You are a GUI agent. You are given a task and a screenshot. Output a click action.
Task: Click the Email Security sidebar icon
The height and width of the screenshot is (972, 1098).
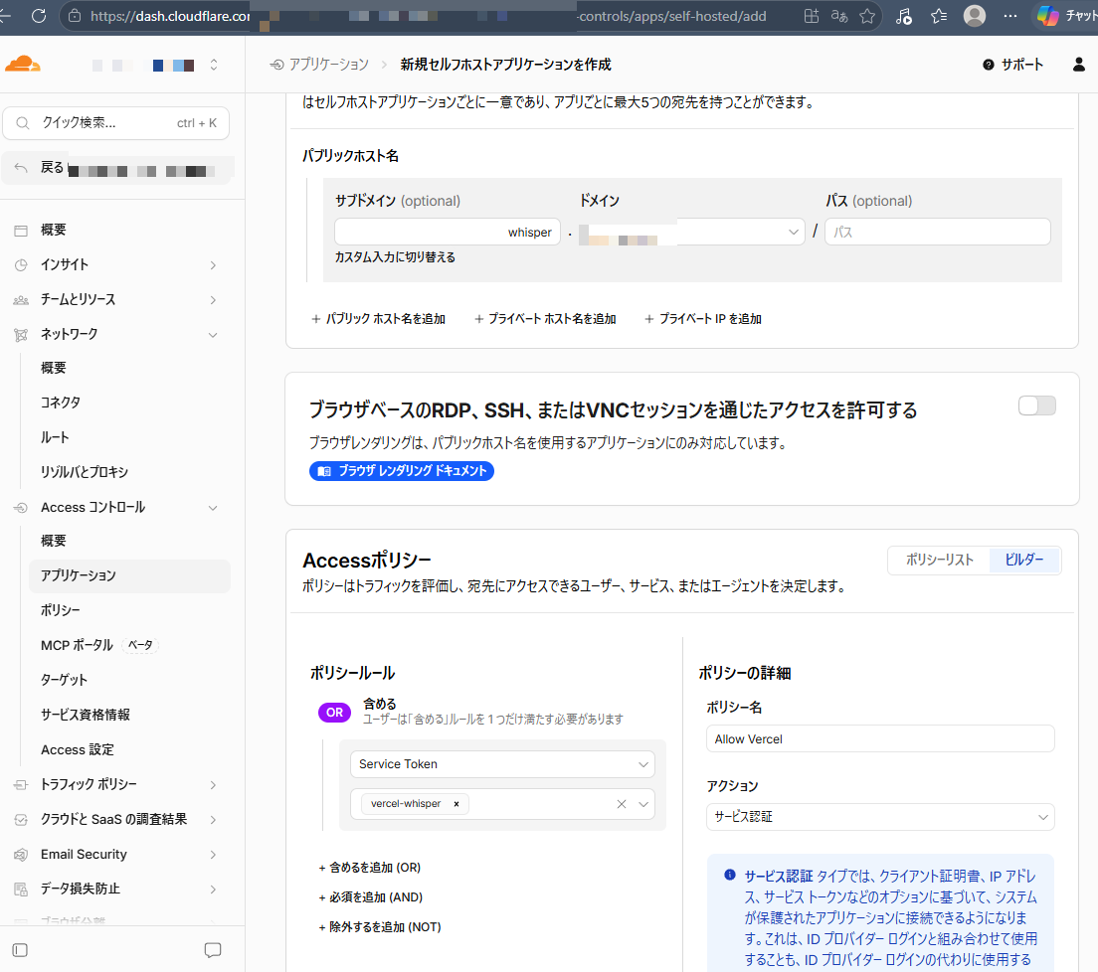point(21,855)
